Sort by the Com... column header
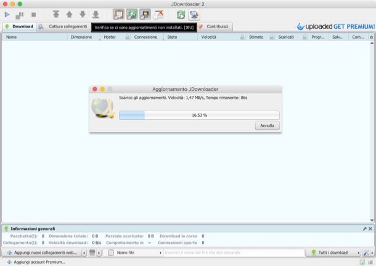The width and height of the screenshot is (376, 266). point(358,37)
